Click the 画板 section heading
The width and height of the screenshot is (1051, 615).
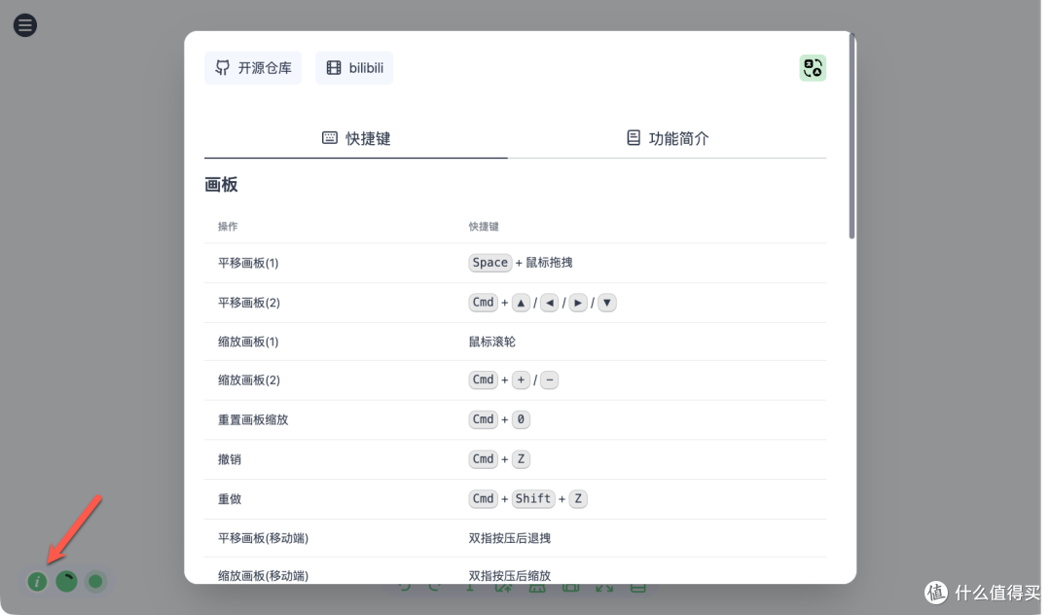pyautogui.click(x=221, y=184)
